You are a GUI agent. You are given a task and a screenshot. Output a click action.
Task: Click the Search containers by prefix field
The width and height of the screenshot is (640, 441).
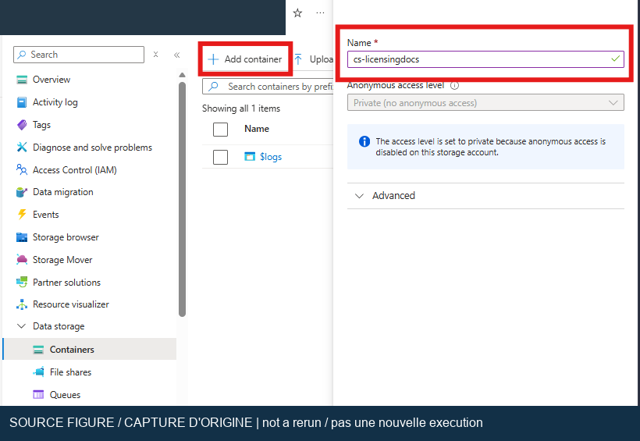click(268, 87)
